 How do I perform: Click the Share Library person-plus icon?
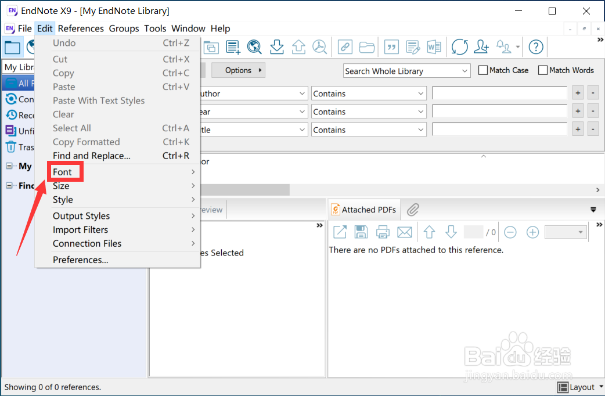point(481,47)
